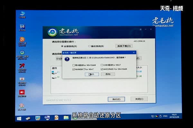Open the NT password-reset desktop icon

click(22, 68)
